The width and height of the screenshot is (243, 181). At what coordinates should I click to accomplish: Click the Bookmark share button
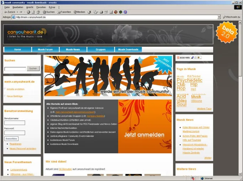(189, 58)
